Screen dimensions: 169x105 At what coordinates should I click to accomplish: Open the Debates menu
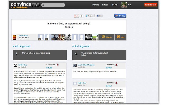point(96,5)
